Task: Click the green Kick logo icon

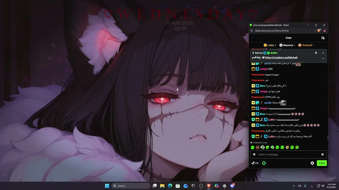Action: click(x=264, y=163)
